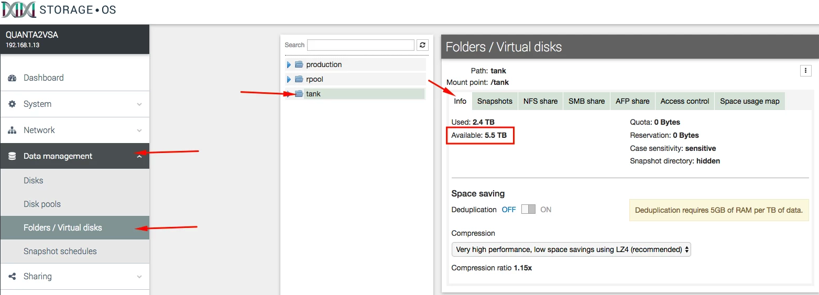
Task: Select the tank folder row
Action: tap(355, 94)
